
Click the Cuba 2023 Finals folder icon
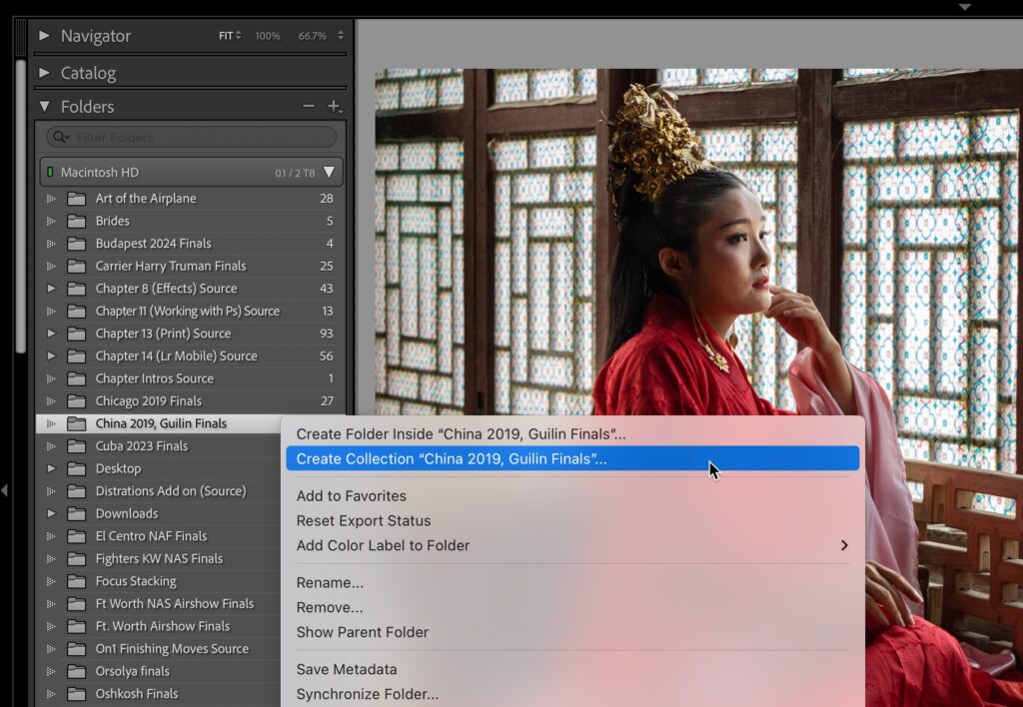(76, 446)
